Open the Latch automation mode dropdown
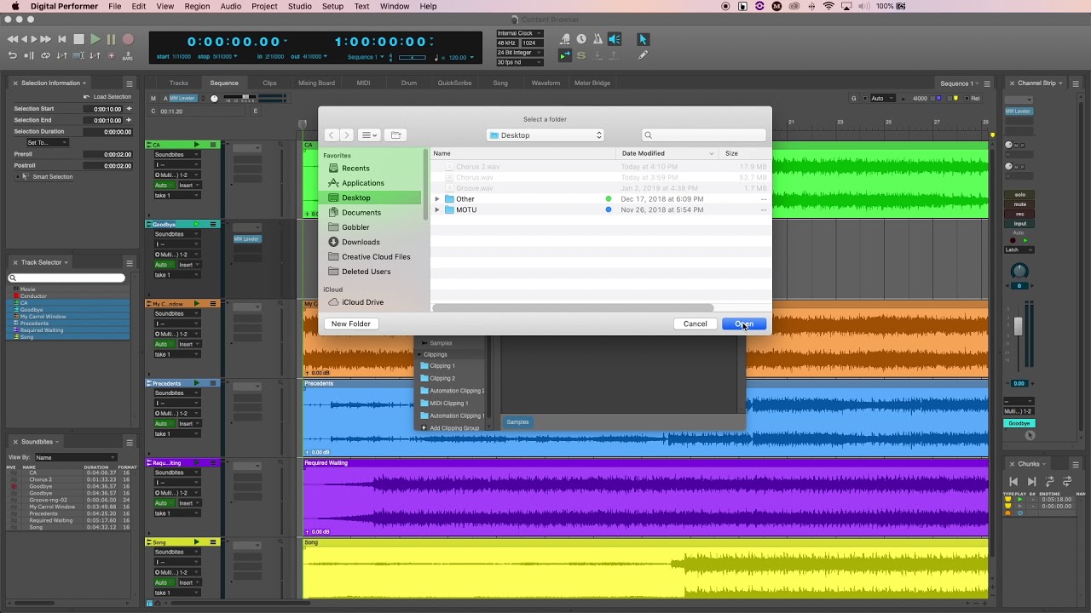Image resolution: width=1091 pixels, height=613 pixels. click(x=1019, y=249)
